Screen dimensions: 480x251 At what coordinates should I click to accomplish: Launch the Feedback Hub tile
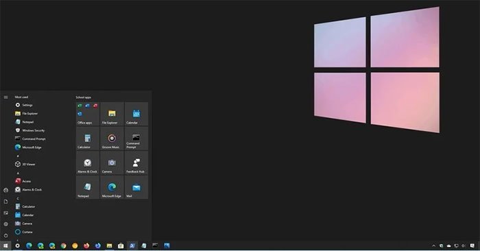pos(136,163)
